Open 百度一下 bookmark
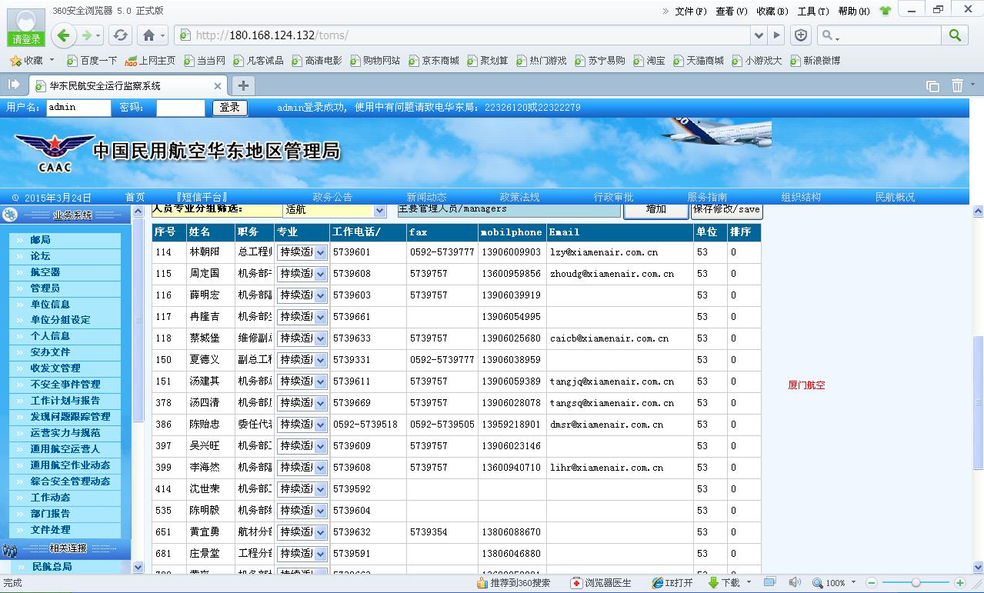984x593 pixels. pos(92,60)
